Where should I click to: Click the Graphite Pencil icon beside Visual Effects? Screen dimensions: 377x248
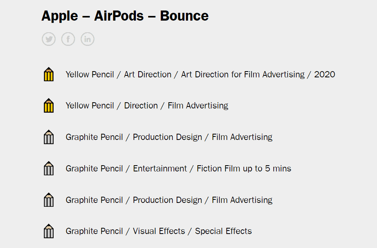tap(49, 231)
